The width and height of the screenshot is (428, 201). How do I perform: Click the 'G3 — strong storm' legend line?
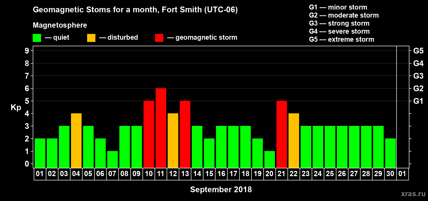click(x=339, y=23)
